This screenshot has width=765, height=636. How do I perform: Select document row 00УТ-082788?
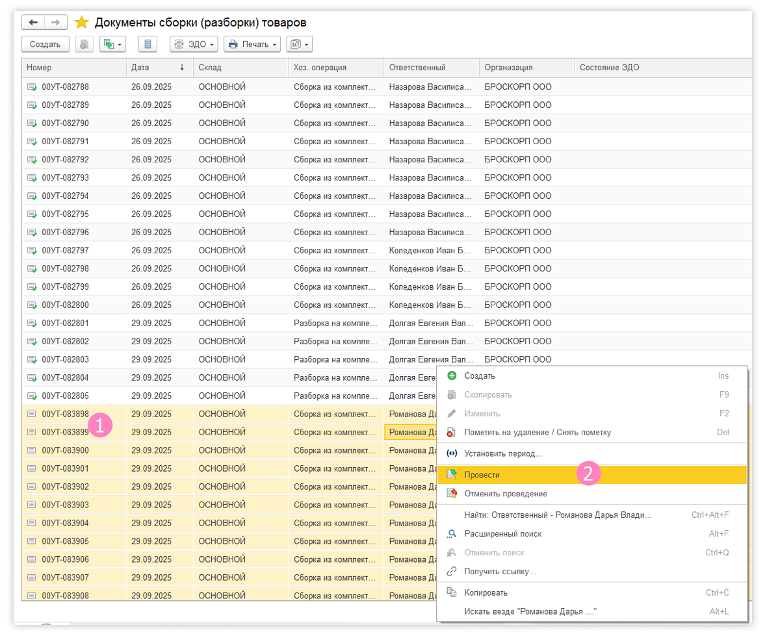coord(65,86)
